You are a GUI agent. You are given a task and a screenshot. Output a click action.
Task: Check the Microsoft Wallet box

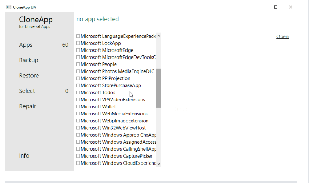coord(78,107)
